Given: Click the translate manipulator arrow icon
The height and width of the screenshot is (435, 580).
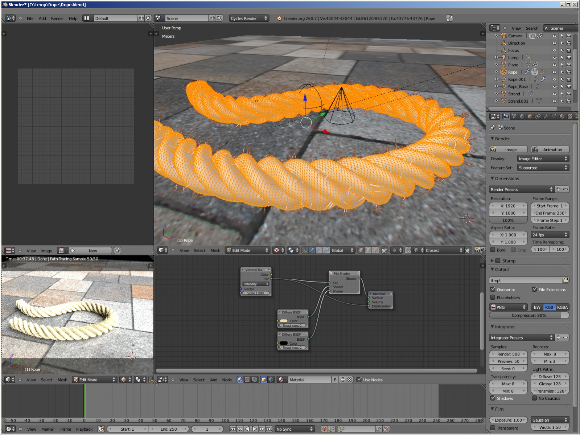Looking at the screenshot, I should tap(312, 250).
